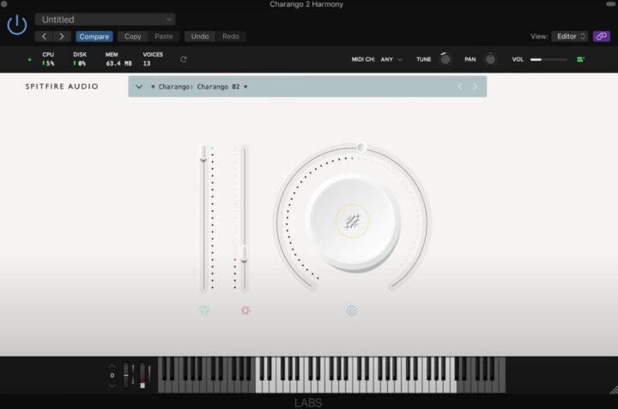Click the refresh icon next to Voices

point(183,59)
